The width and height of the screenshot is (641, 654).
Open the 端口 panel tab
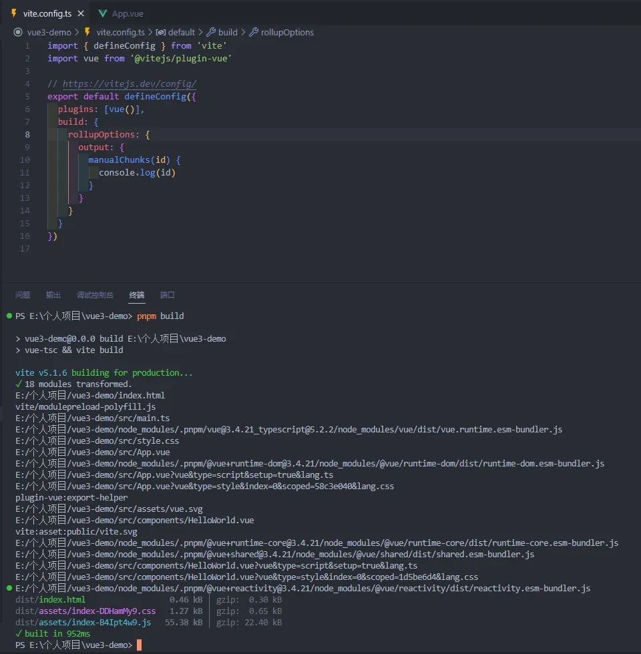168,295
